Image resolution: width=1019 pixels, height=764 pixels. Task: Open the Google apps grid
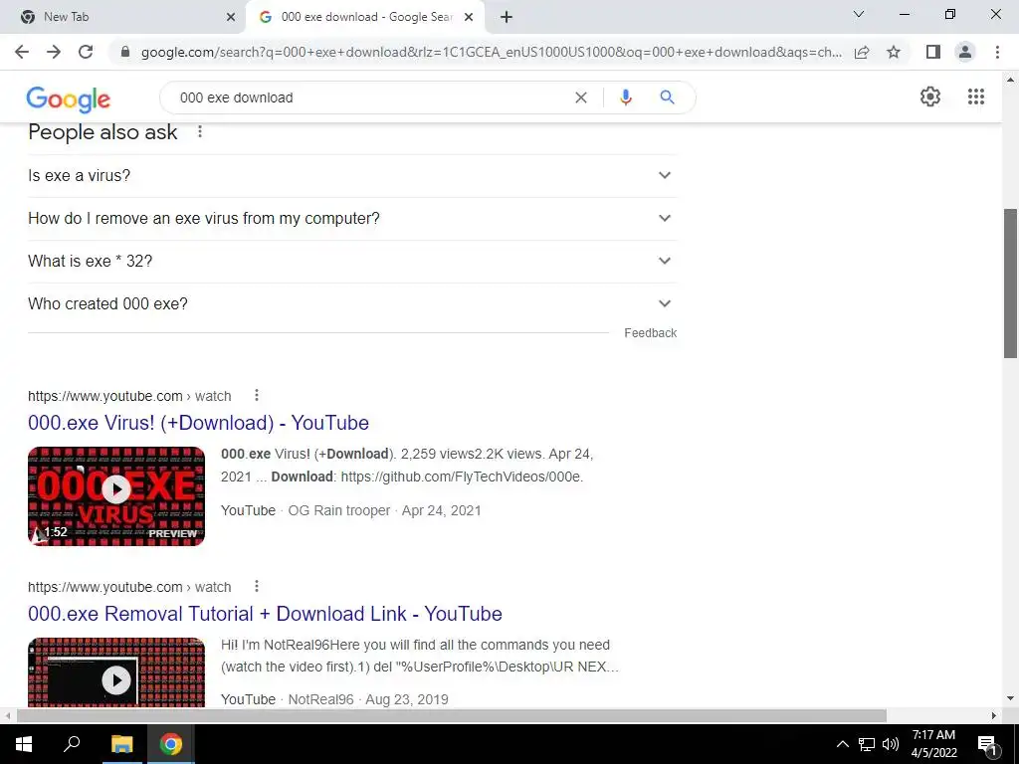tap(976, 96)
